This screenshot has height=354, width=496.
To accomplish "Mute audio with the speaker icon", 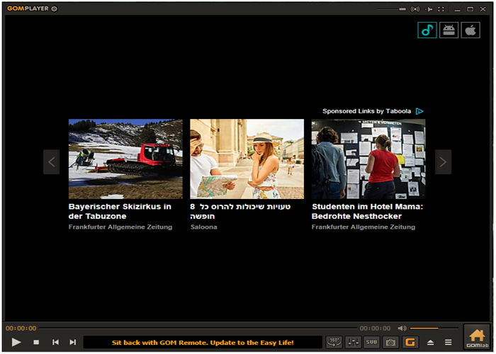I will tap(402, 329).
